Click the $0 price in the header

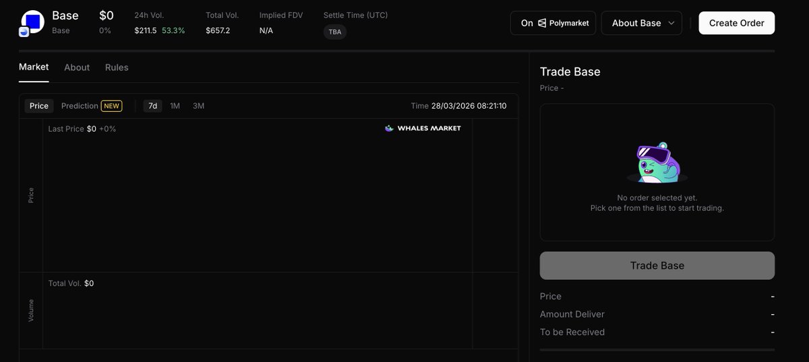coord(107,15)
